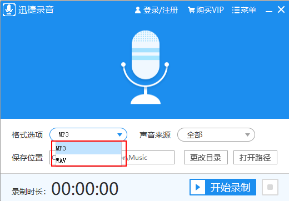Start recording with 开始录制 button
The image size is (289, 201).
(x=223, y=187)
